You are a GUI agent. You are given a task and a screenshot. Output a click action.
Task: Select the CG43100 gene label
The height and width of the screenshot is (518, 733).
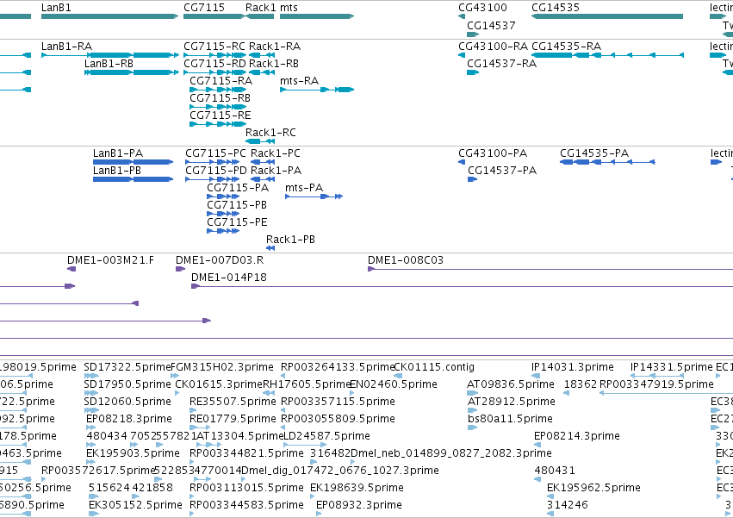[482, 8]
